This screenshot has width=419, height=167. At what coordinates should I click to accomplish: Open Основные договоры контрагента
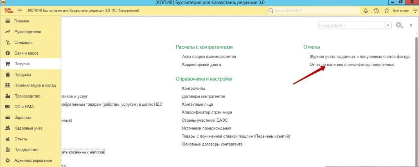point(212,144)
